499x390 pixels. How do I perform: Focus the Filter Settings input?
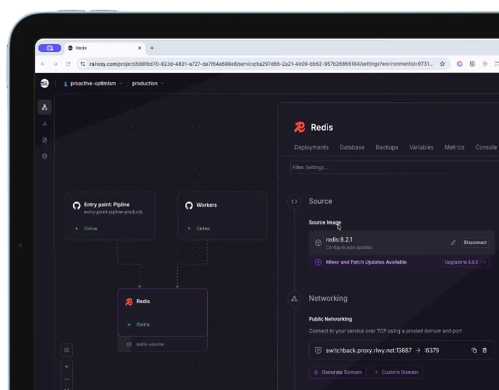(x=394, y=168)
